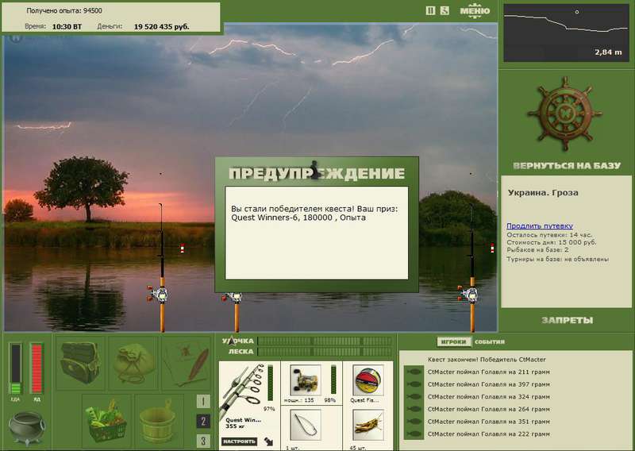Screen dimensions: 635x451
Task: Click 'Квест закончен! Победитель CtMacter' entry
Action: (x=487, y=360)
